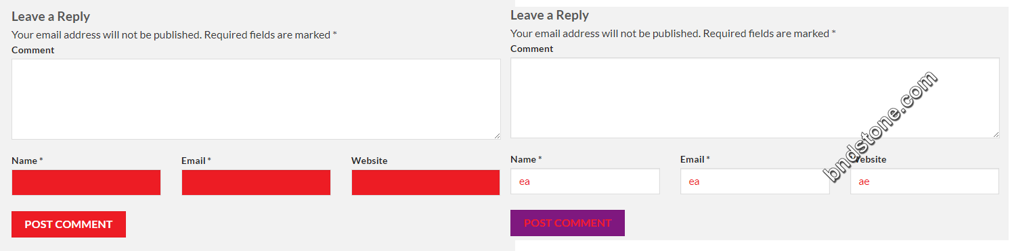This screenshot has width=1010, height=251.
Task: Click the left form's Comment label
Action: [x=33, y=50]
